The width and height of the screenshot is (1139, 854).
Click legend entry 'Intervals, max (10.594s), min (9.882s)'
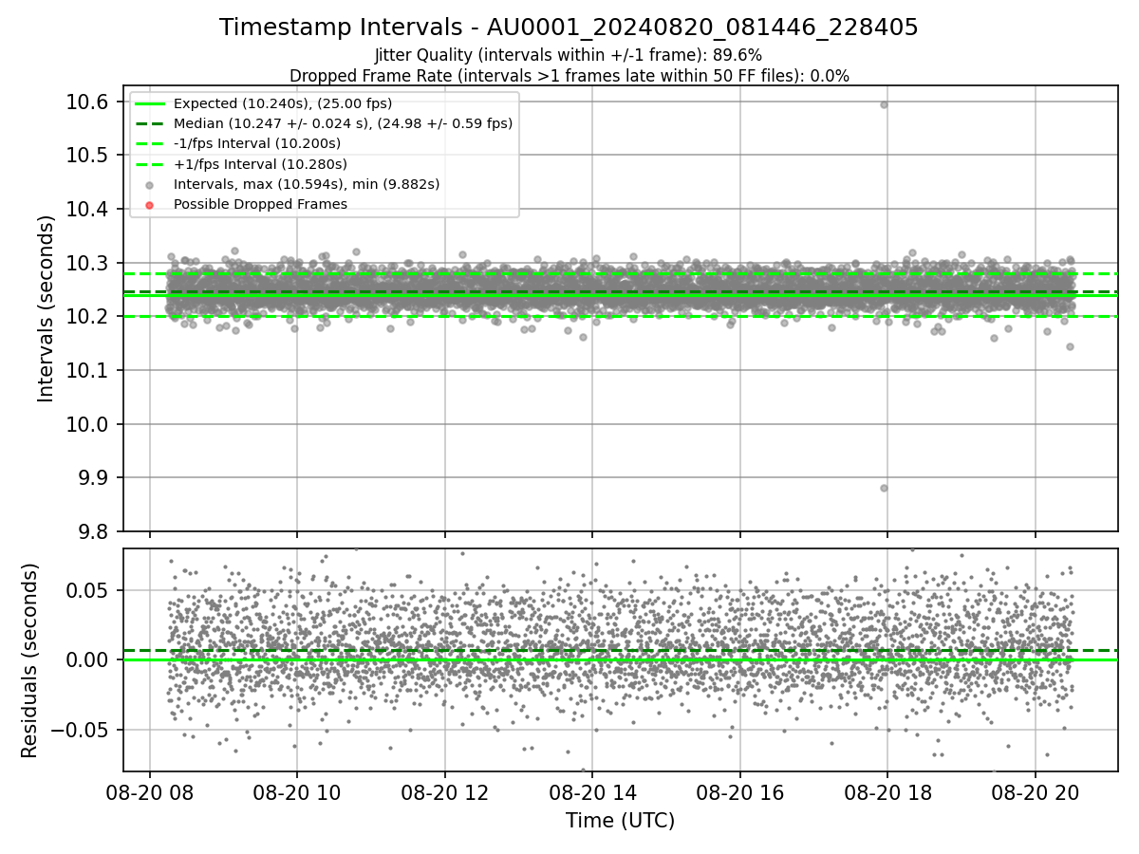point(307,184)
